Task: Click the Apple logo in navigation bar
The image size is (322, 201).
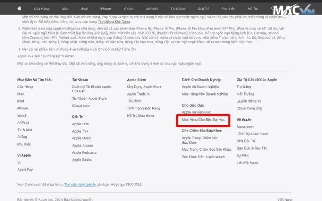Action: [x=19, y=8]
